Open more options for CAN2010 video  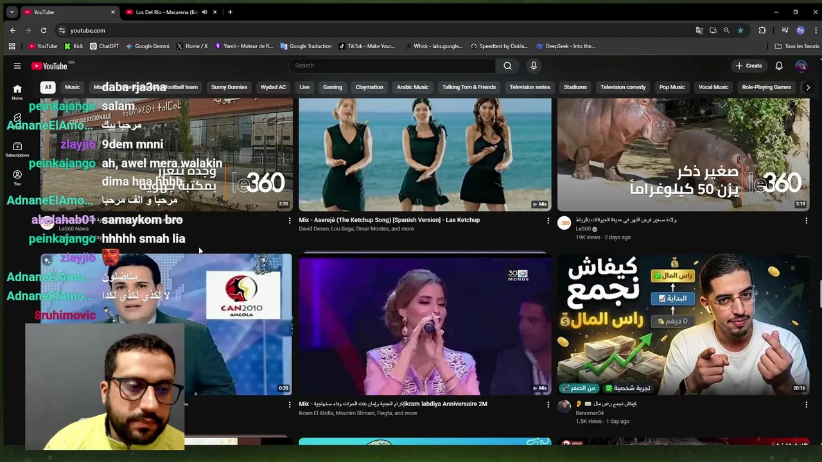[x=289, y=405]
